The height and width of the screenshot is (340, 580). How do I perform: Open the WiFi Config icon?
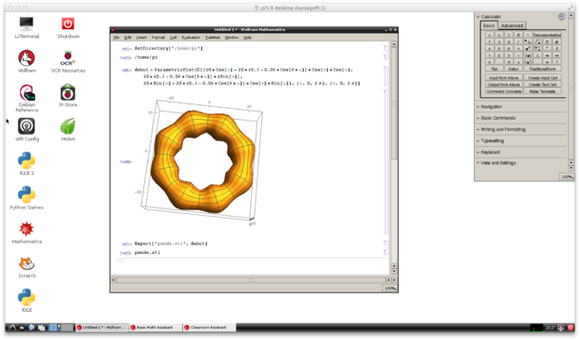coord(26,130)
